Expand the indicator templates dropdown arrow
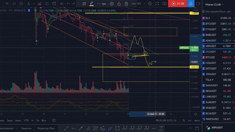235x132 pixels. 34,4
